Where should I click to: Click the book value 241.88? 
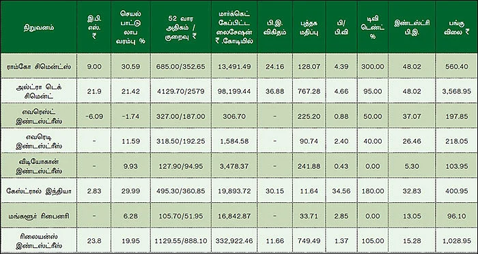coord(309,166)
